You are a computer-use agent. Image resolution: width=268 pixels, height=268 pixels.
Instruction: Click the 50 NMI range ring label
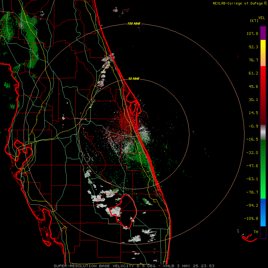pos(134,79)
